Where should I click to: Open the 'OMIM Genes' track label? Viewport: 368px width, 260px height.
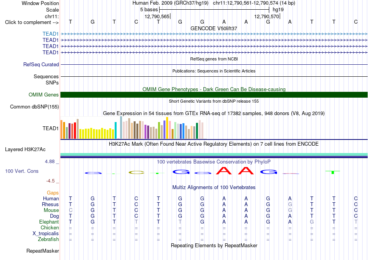(x=44, y=95)
